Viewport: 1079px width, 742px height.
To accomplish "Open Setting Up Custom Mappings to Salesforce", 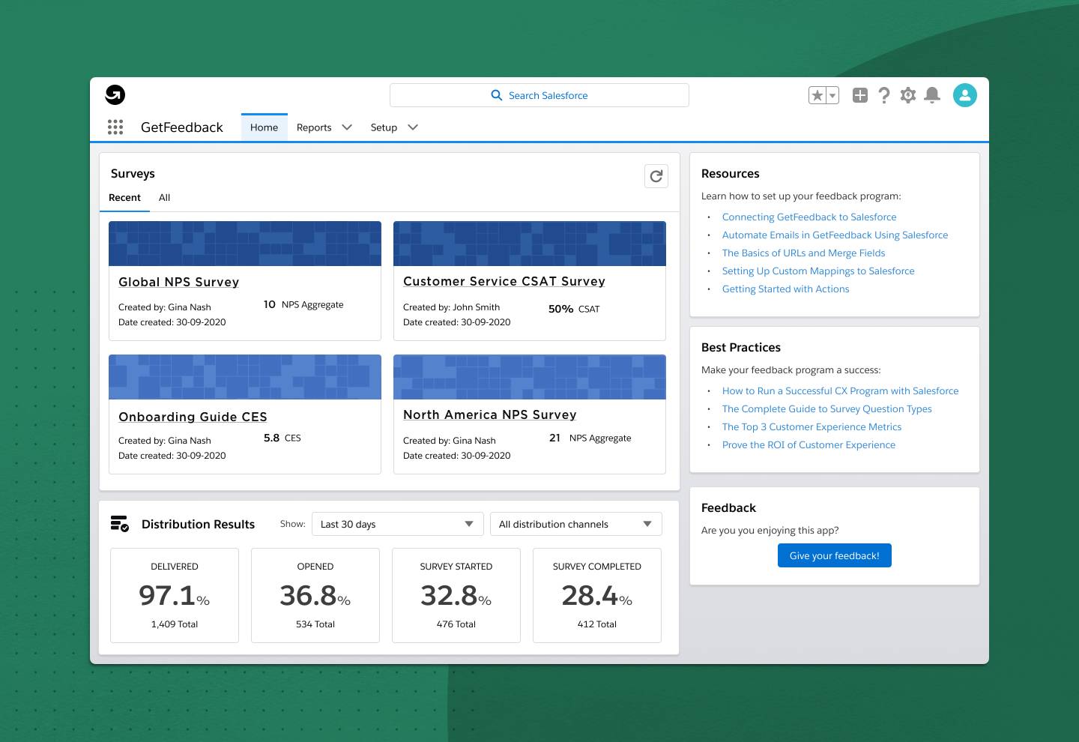I will [818, 271].
